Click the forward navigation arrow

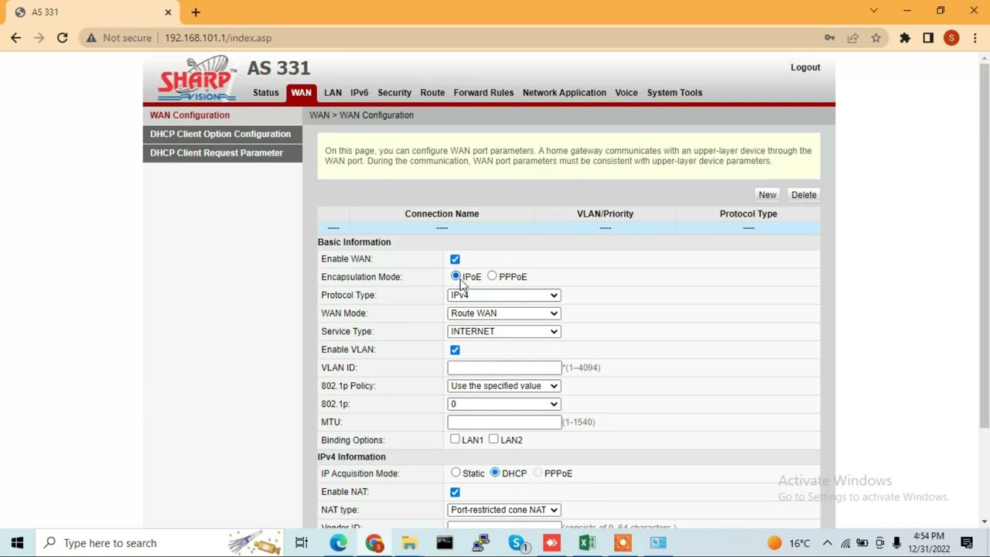(39, 37)
